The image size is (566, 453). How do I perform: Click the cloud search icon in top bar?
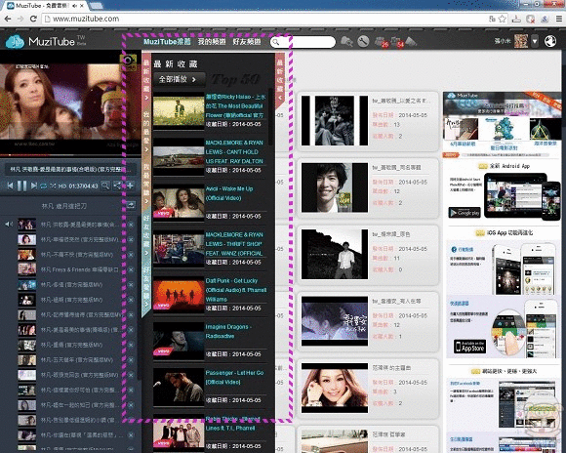coord(346,42)
